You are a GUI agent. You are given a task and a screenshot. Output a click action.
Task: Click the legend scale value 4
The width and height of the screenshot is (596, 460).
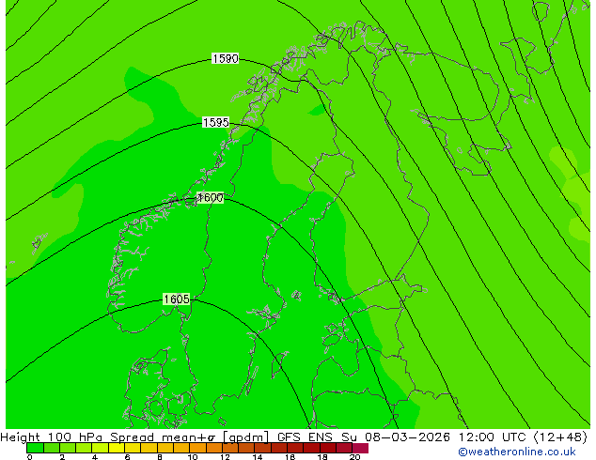click(x=95, y=457)
